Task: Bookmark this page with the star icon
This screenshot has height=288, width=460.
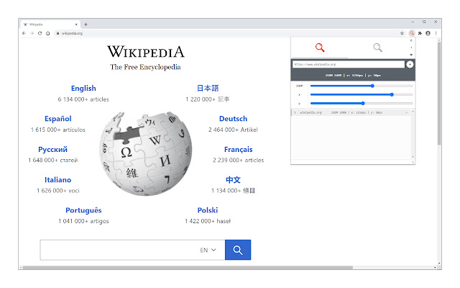Action: click(x=402, y=33)
